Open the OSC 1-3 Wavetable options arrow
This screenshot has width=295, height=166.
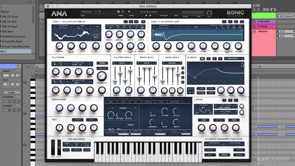143,22
